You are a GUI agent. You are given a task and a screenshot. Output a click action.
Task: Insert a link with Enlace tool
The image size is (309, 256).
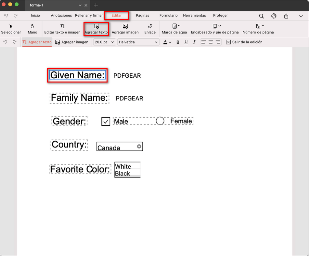click(150, 29)
